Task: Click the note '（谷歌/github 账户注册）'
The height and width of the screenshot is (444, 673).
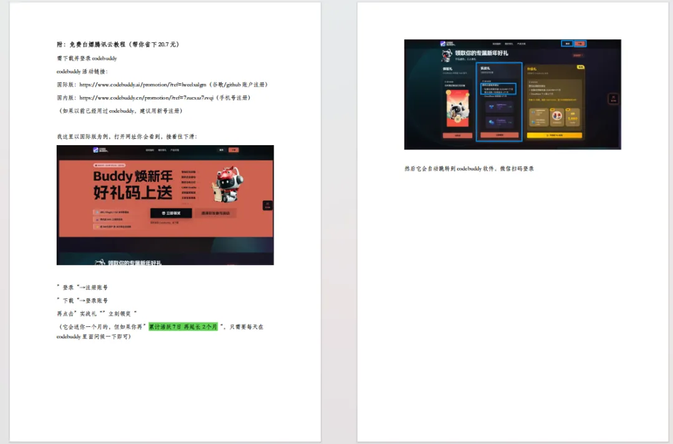Action: 239,85
